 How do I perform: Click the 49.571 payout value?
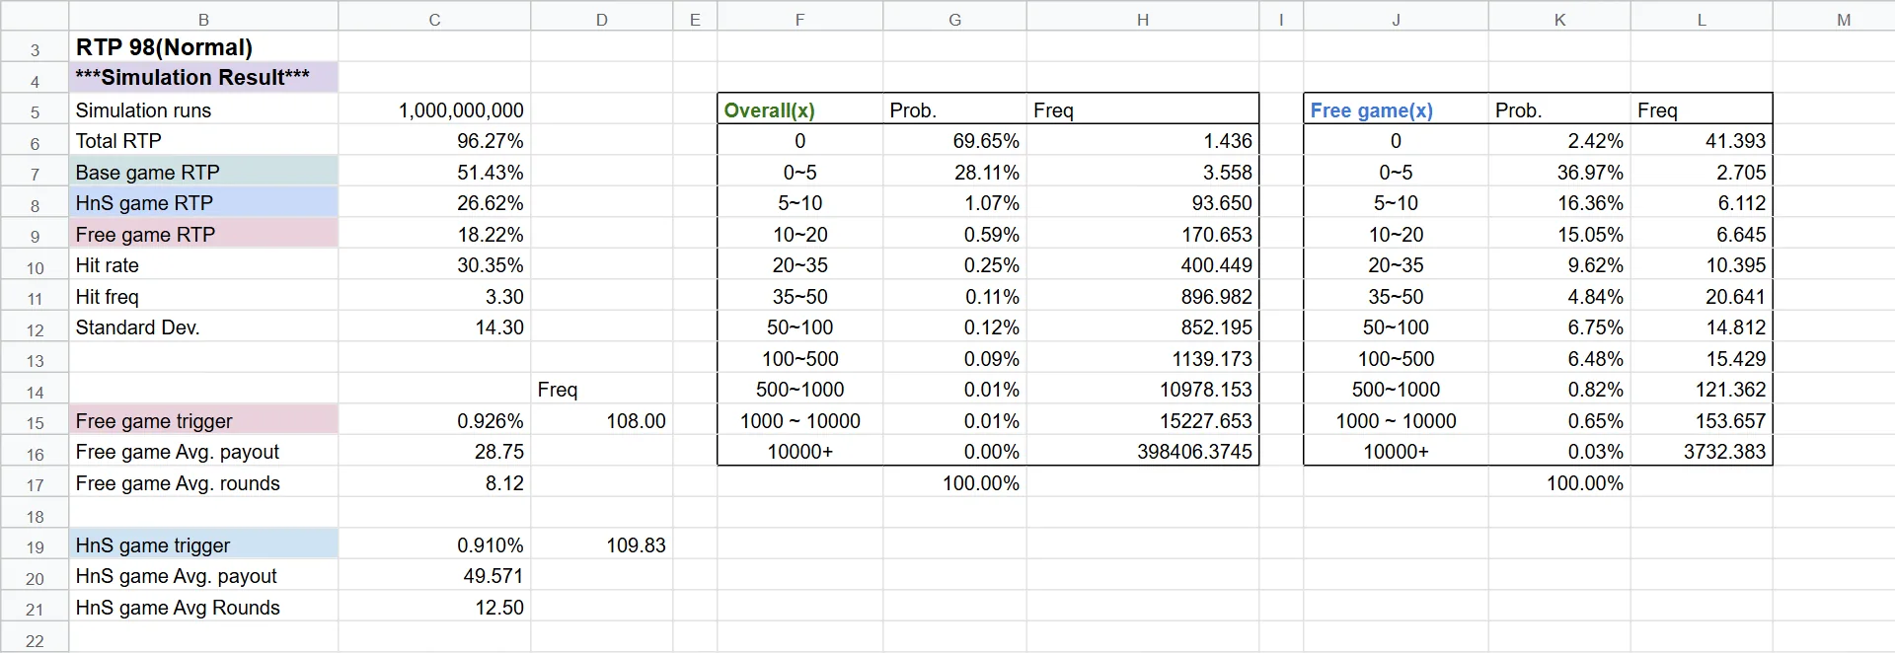[x=434, y=576]
